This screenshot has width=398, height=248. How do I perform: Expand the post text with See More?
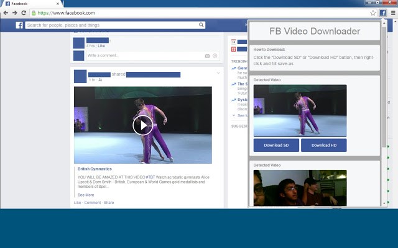point(86,195)
